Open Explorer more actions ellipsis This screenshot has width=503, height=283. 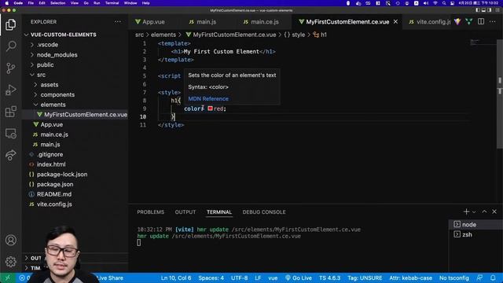click(118, 22)
